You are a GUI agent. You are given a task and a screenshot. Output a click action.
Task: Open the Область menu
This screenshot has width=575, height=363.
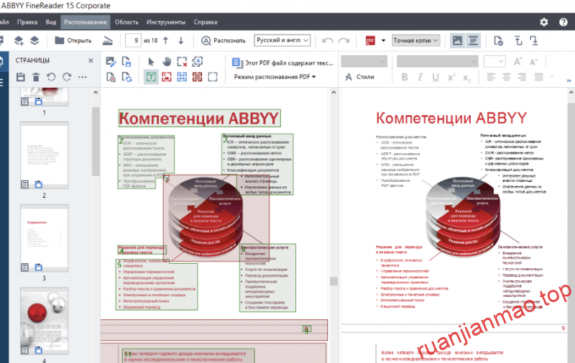click(x=126, y=22)
